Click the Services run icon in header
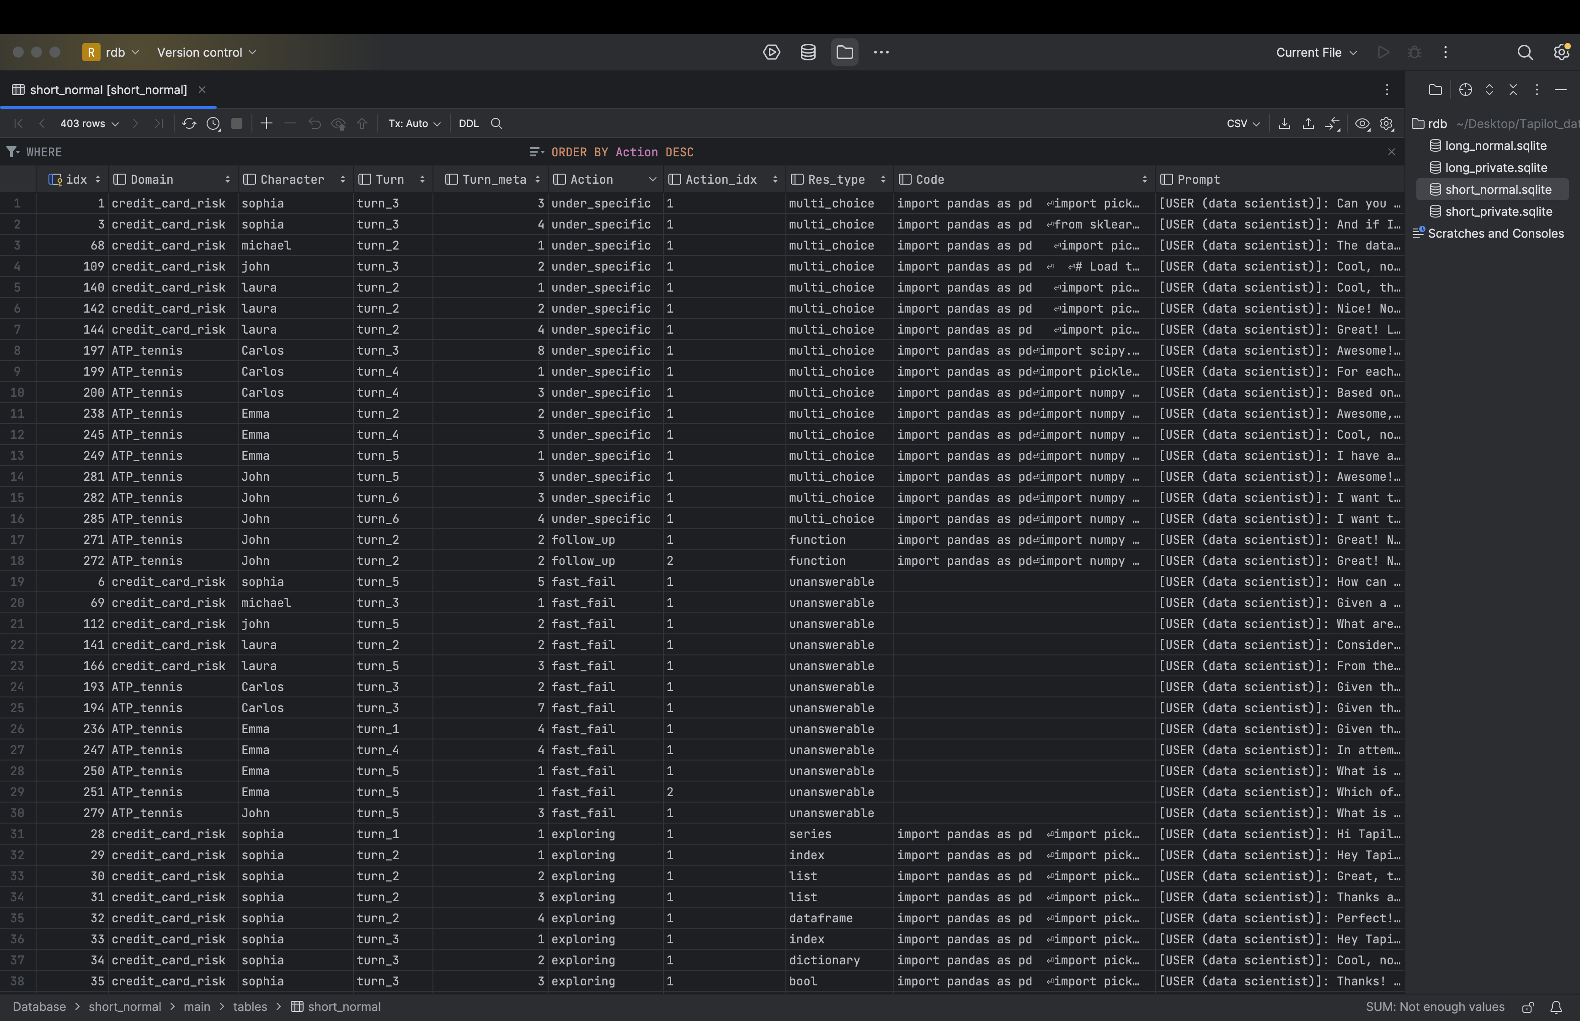The width and height of the screenshot is (1580, 1021). pyautogui.click(x=771, y=53)
